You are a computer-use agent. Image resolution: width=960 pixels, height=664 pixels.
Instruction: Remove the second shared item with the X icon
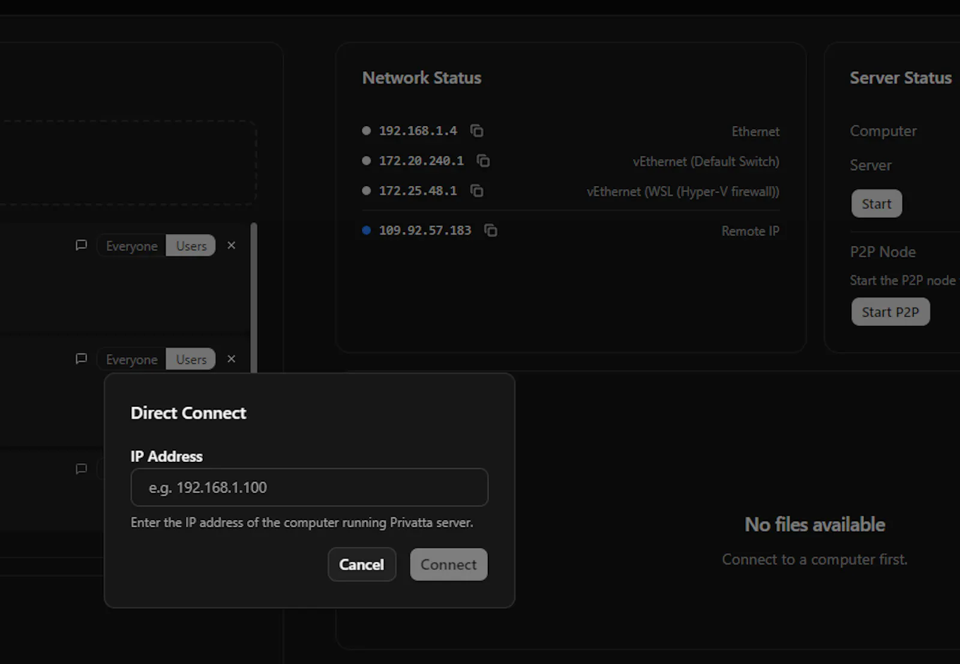pos(232,359)
